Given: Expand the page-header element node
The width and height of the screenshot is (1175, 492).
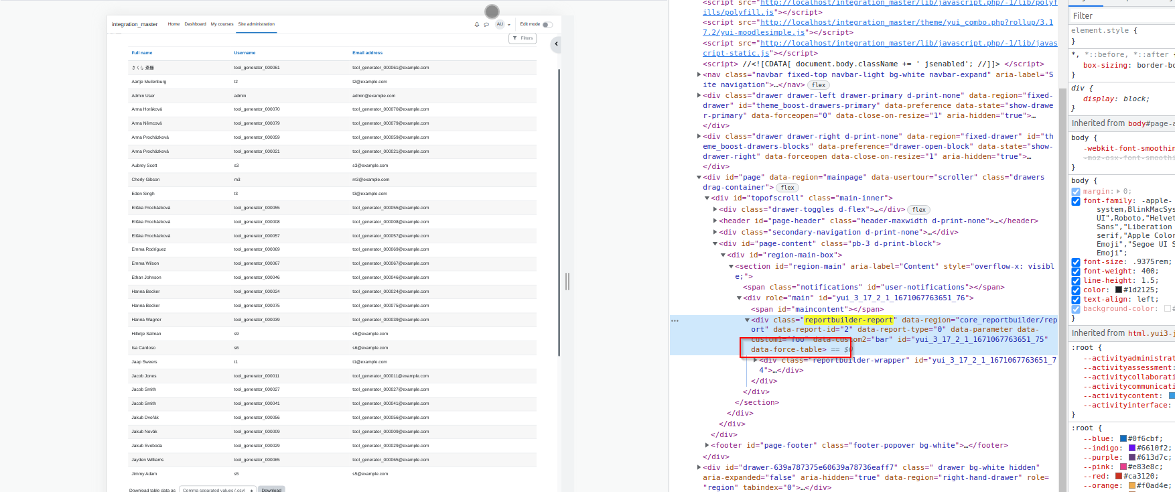Looking at the screenshot, I should pos(715,221).
